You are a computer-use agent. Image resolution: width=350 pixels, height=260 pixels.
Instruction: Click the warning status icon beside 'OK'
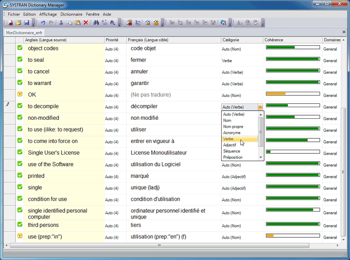click(x=20, y=95)
